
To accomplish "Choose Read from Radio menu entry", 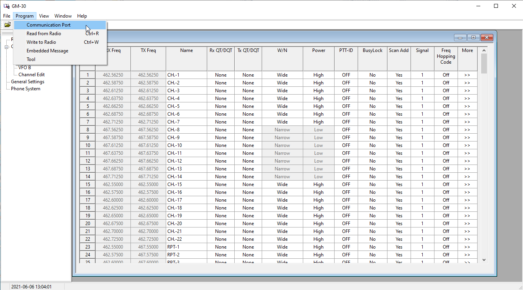I will (43, 33).
